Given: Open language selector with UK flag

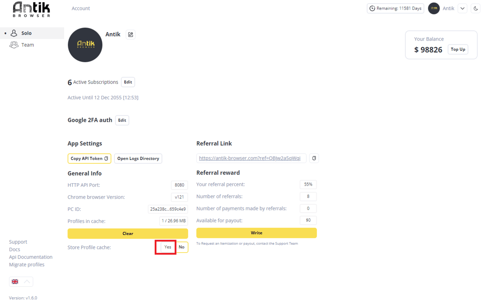Looking at the screenshot, I should coord(21,281).
